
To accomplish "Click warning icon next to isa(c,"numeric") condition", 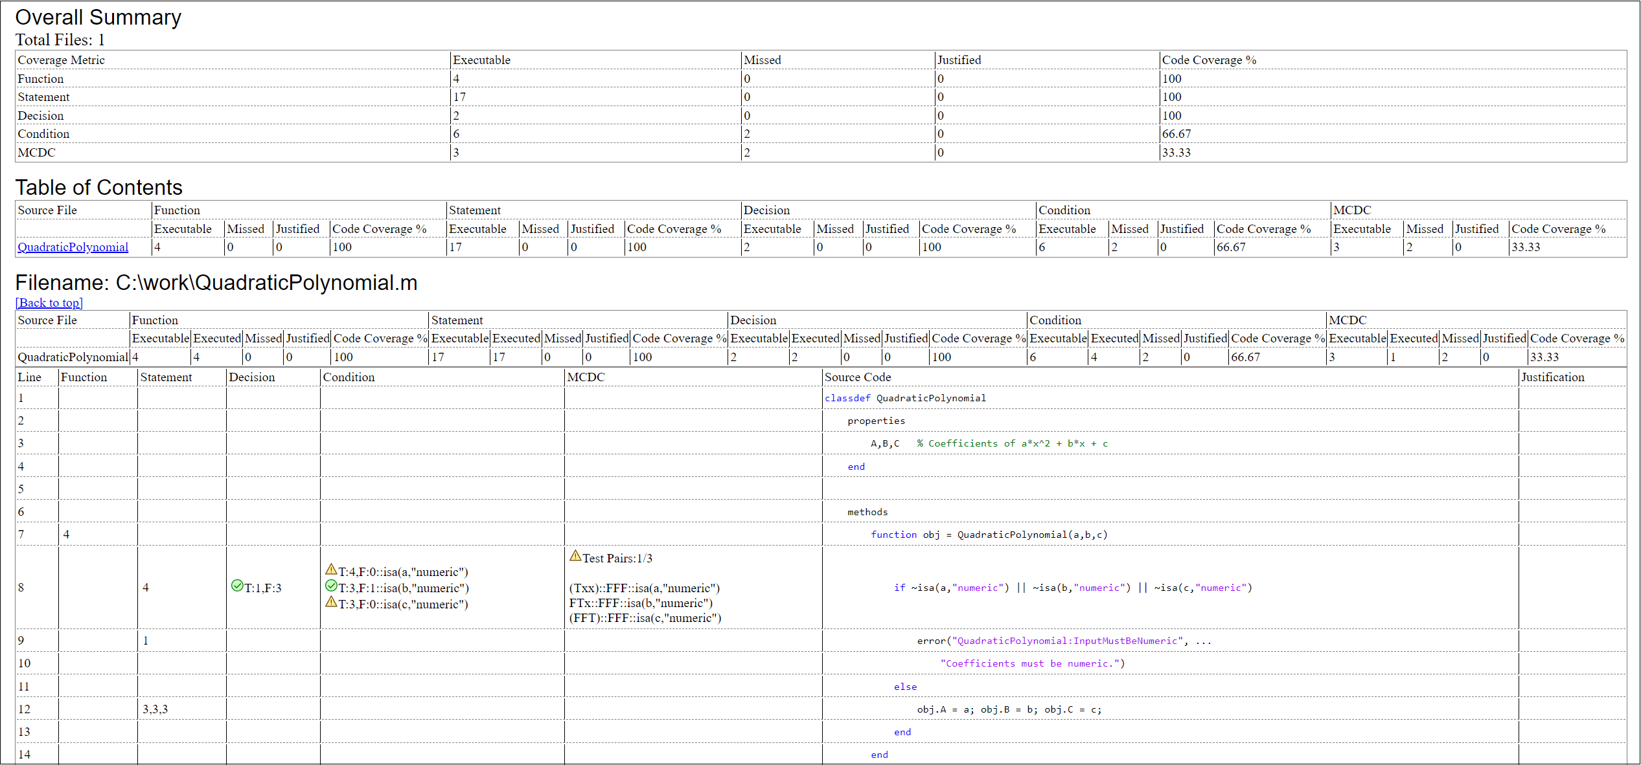I will pyautogui.click(x=331, y=602).
